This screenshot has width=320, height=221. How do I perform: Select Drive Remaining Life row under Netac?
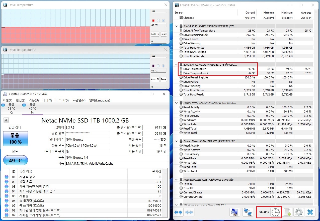coord(243,77)
